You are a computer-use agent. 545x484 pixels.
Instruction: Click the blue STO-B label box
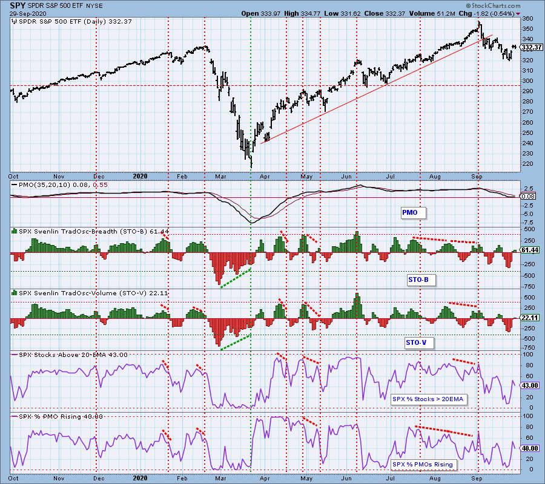421,280
